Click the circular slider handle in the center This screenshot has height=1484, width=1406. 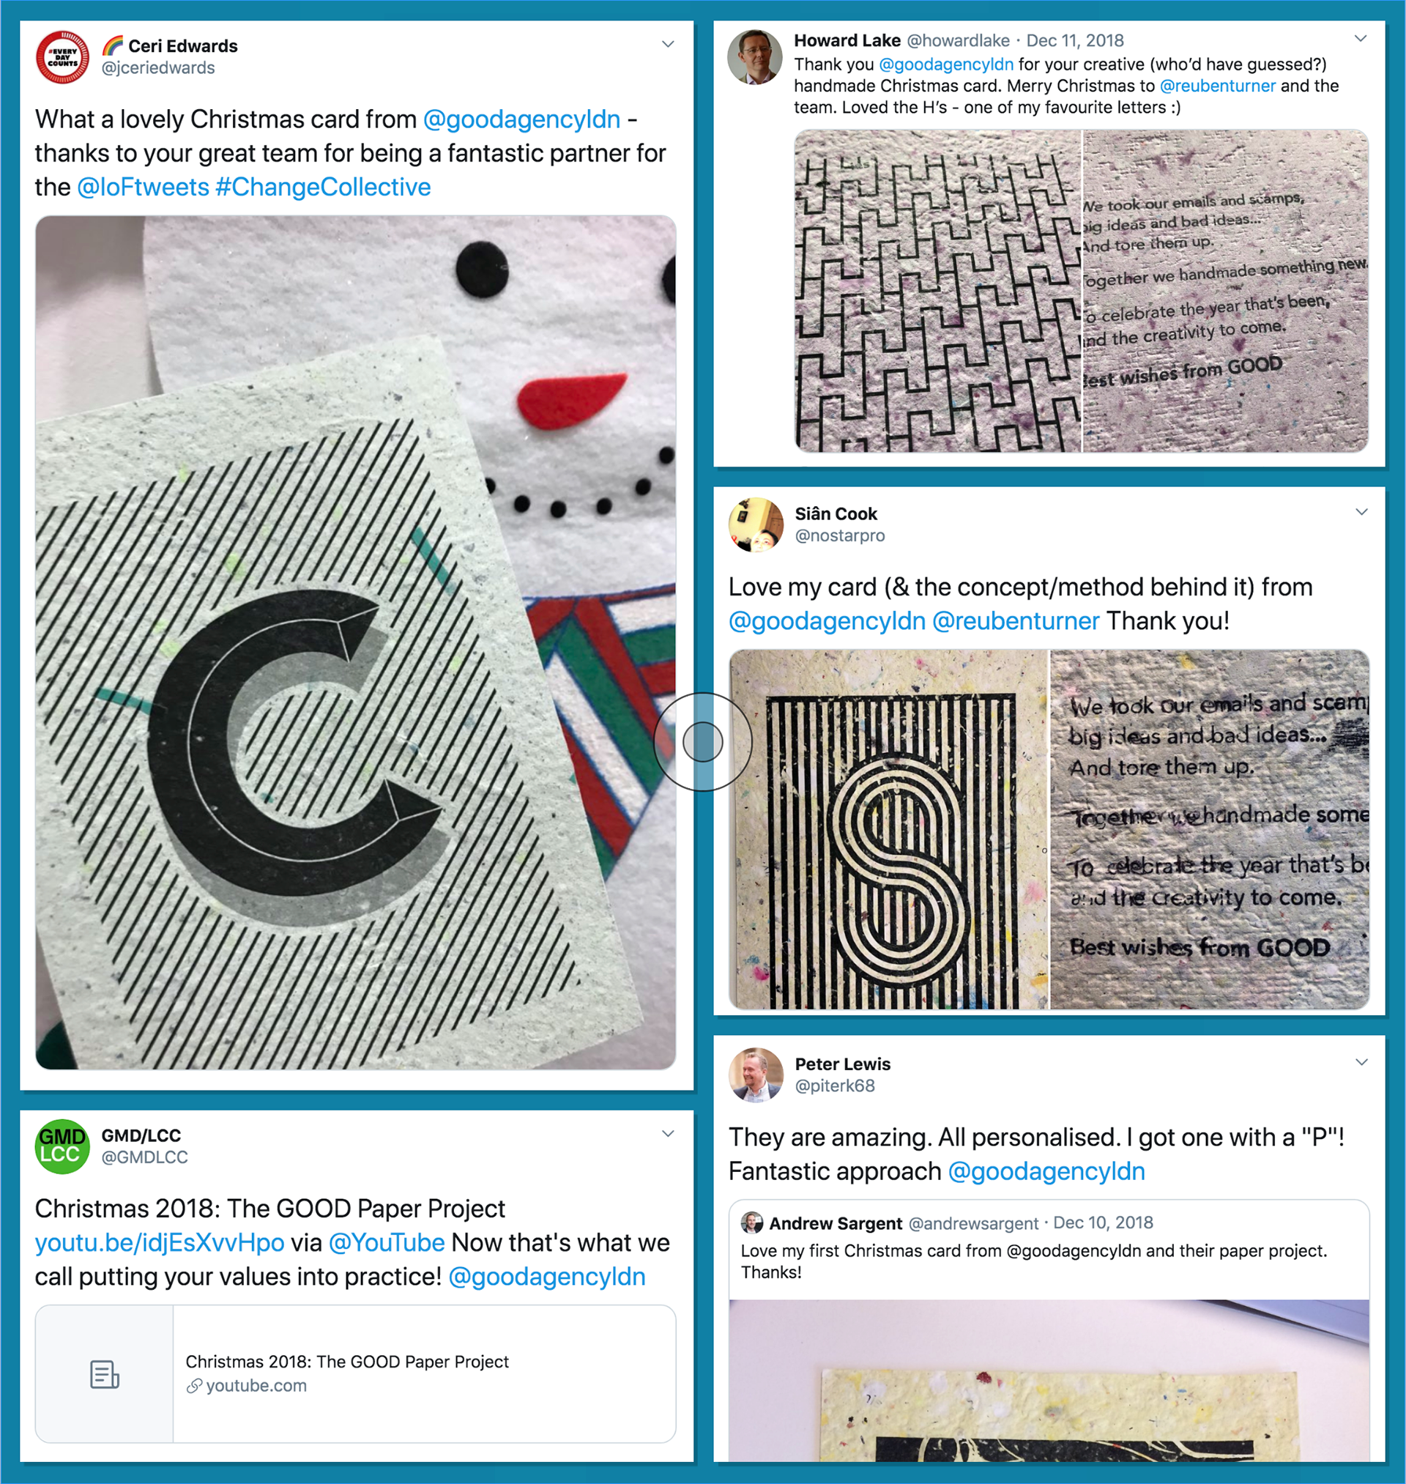tap(702, 741)
